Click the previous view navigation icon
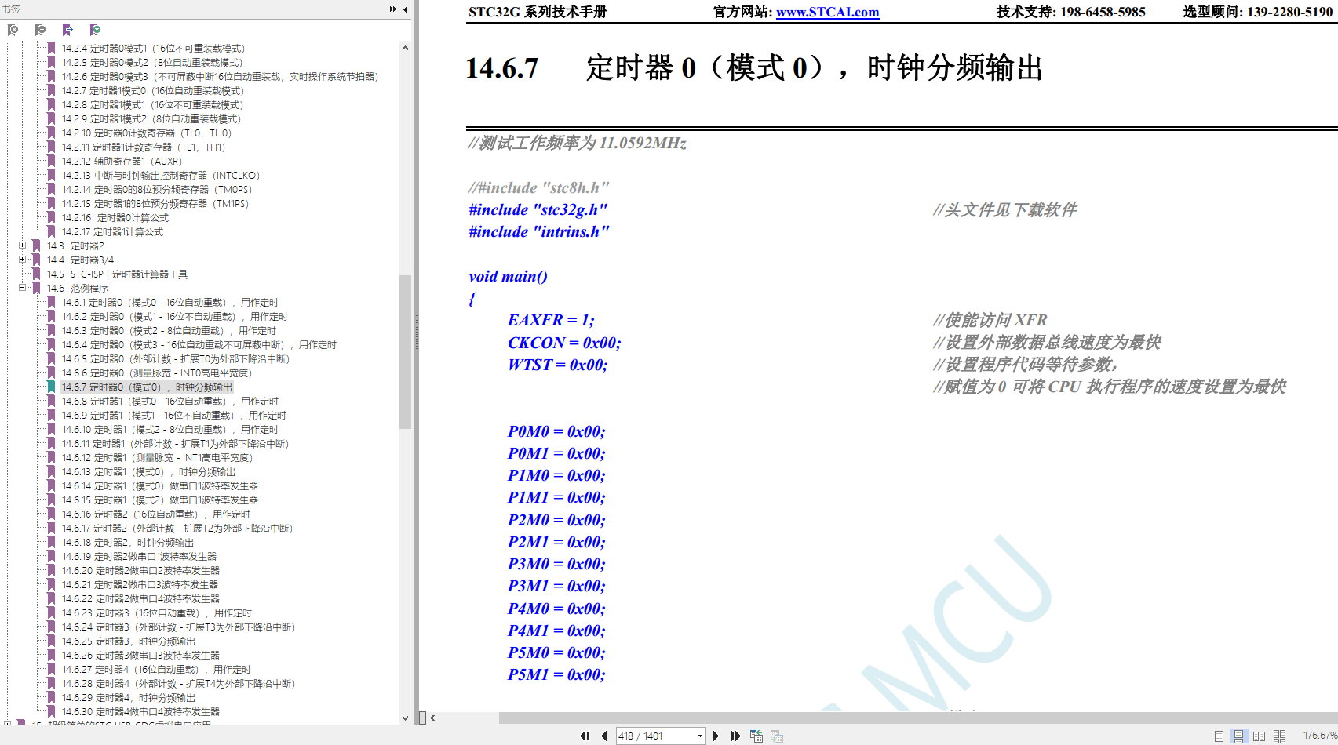This screenshot has height=745, width=1338. (x=756, y=736)
